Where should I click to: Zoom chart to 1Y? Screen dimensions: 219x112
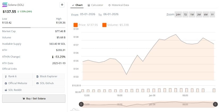[x=212, y=15]
